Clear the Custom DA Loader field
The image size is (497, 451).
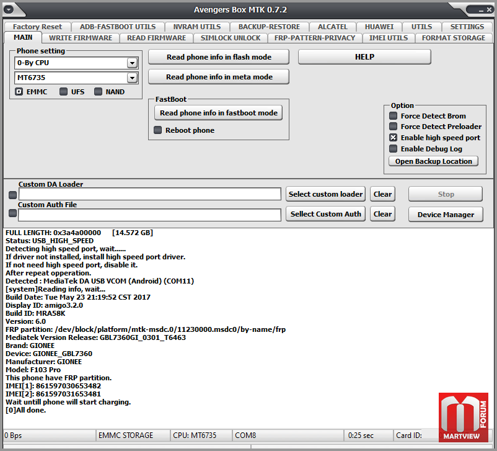coord(382,194)
